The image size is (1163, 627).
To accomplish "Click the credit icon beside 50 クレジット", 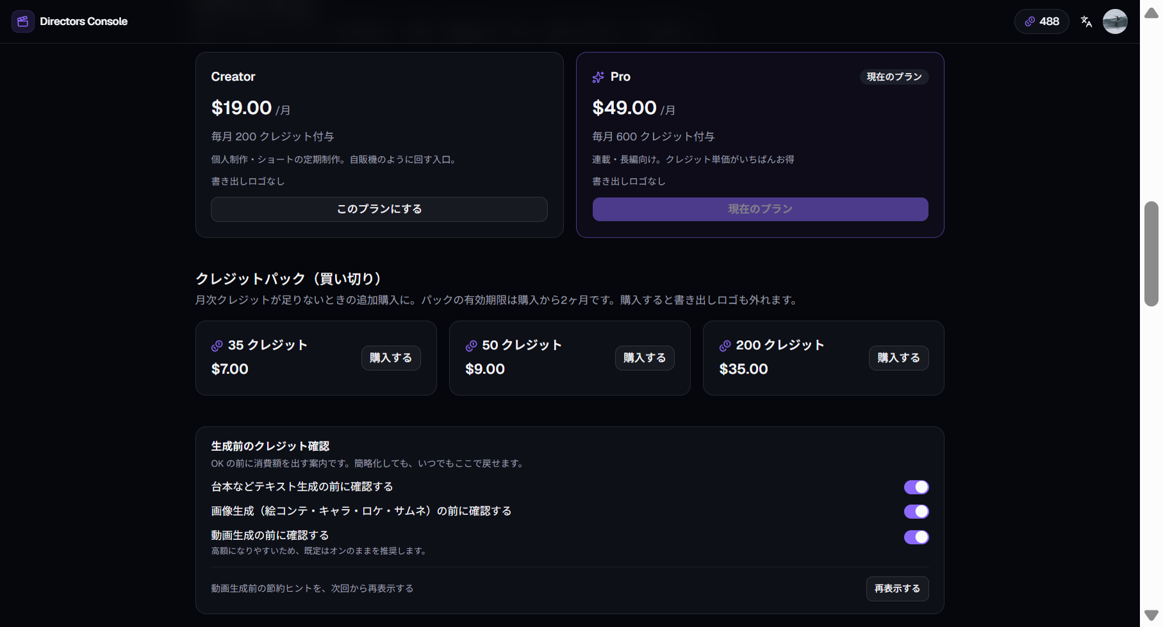I will (x=471, y=346).
